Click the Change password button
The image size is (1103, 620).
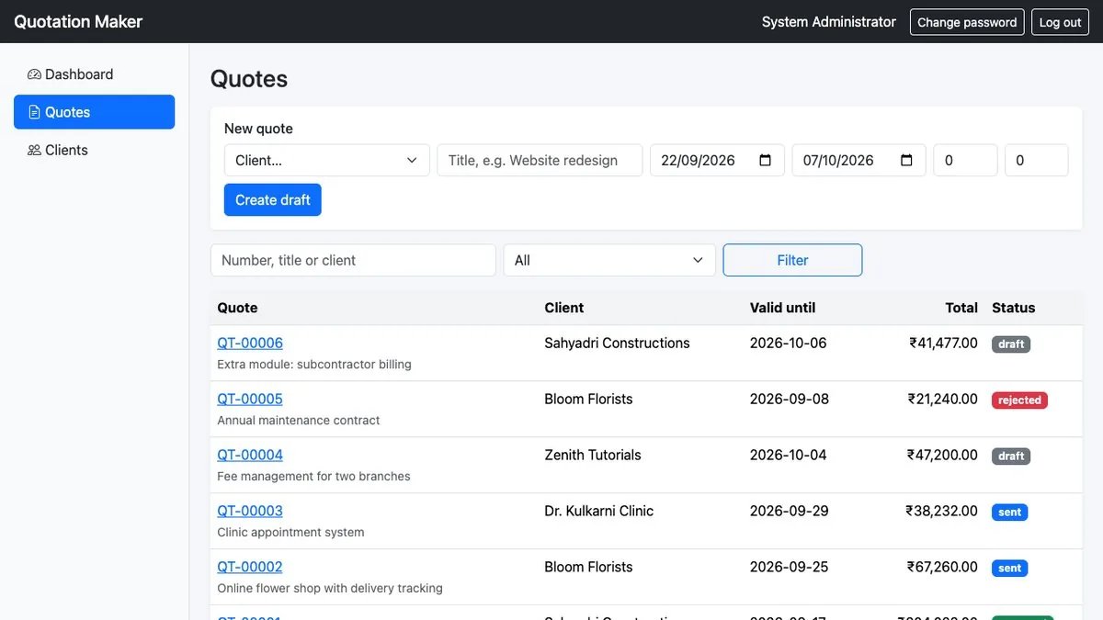967,22
